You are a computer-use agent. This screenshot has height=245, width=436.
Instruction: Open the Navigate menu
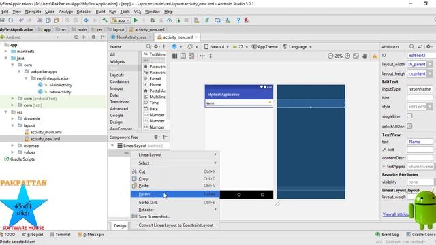pos(33,12)
